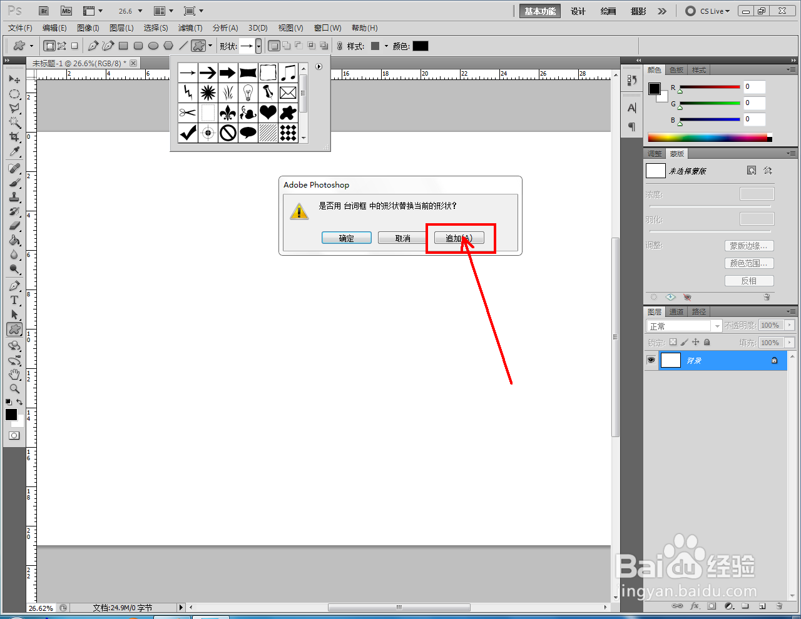Pick the fleur-de-lis shape
801x619 pixels.
(x=228, y=113)
